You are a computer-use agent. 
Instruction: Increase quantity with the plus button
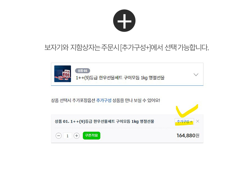coord(77,136)
